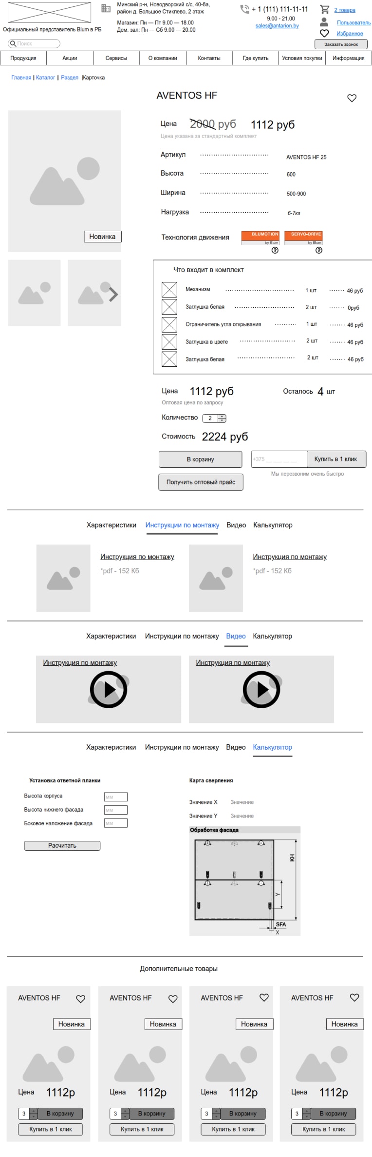Click the heart icon beside Избранное
Image resolution: width=372 pixels, height=1157 pixels.
(x=324, y=33)
